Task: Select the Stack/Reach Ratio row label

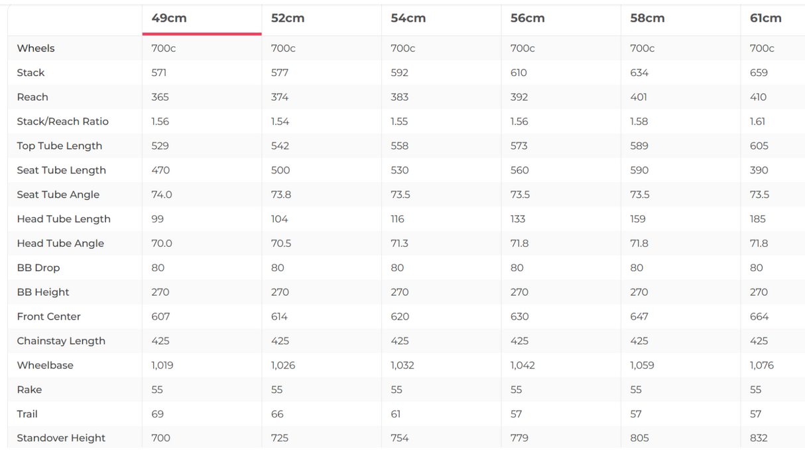Action: [62, 122]
